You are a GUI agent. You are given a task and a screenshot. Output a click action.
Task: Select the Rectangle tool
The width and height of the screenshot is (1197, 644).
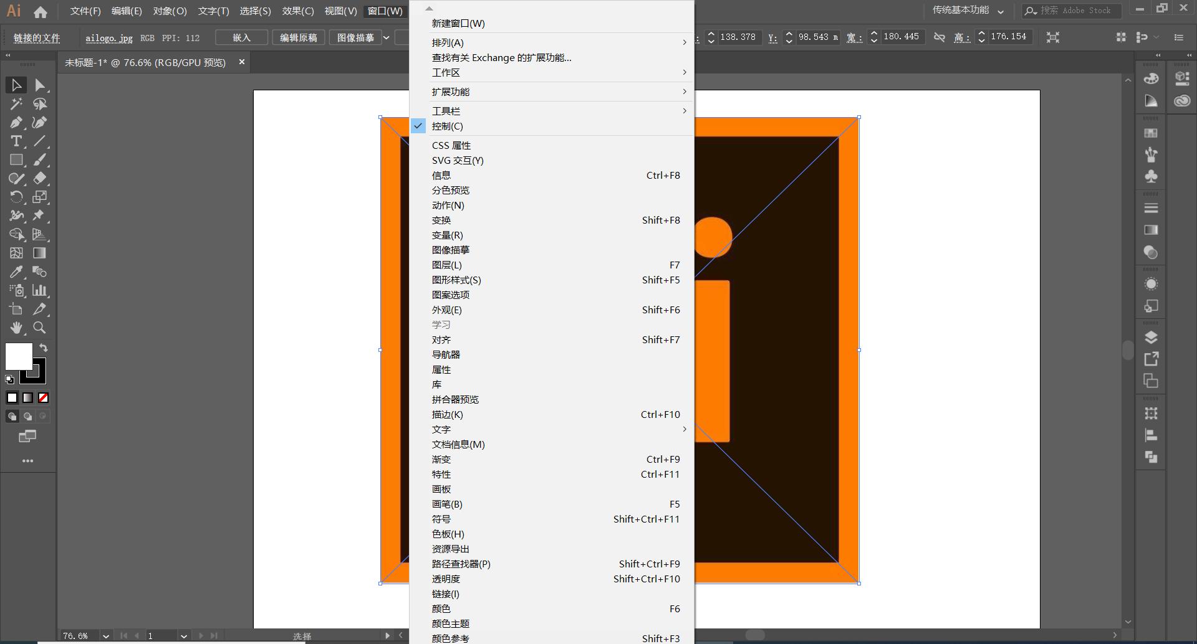point(16,160)
